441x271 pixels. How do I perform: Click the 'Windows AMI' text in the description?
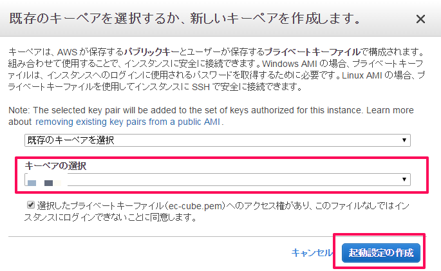click(290, 64)
